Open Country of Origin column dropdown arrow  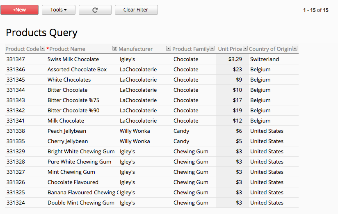click(295, 49)
